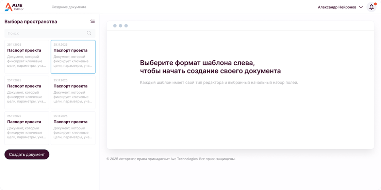
Task: Select the bottom-right Паспорт проекта card
Action: pyautogui.click(x=73, y=128)
